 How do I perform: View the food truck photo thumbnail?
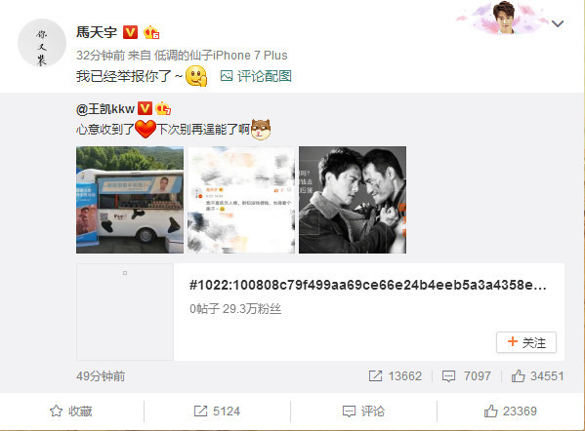pyautogui.click(x=130, y=200)
